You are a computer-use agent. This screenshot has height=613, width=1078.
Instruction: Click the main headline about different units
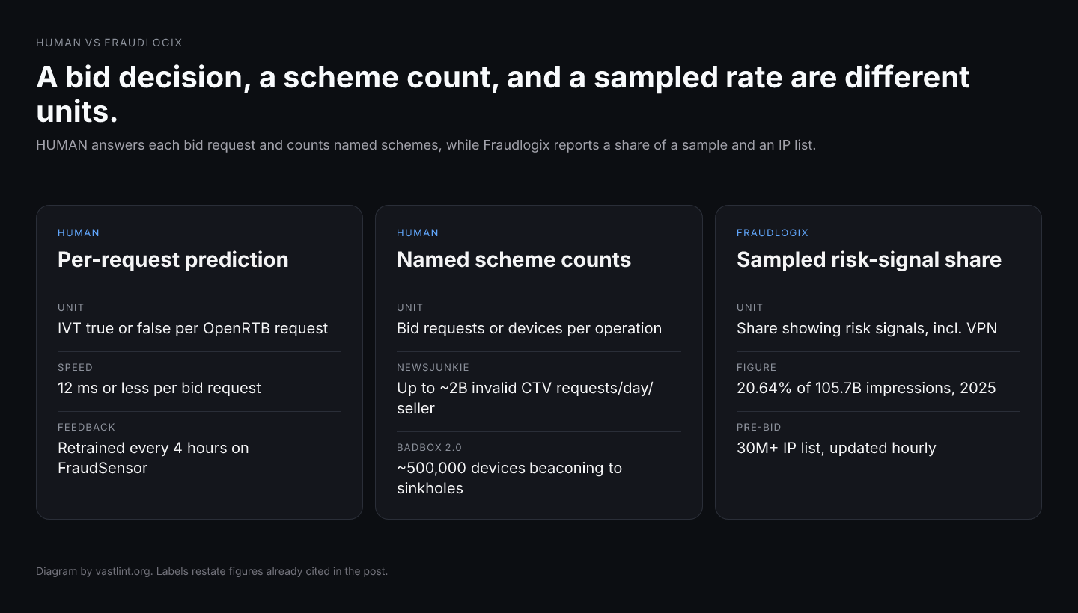[x=503, y=94]
